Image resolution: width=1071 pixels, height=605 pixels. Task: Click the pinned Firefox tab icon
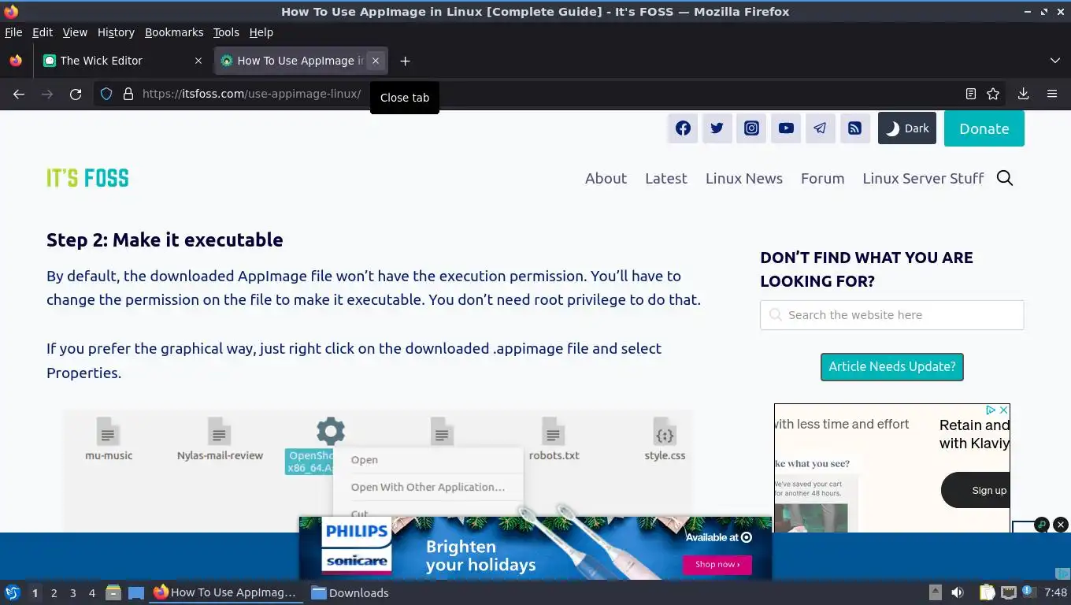click(x=16, y=61)
